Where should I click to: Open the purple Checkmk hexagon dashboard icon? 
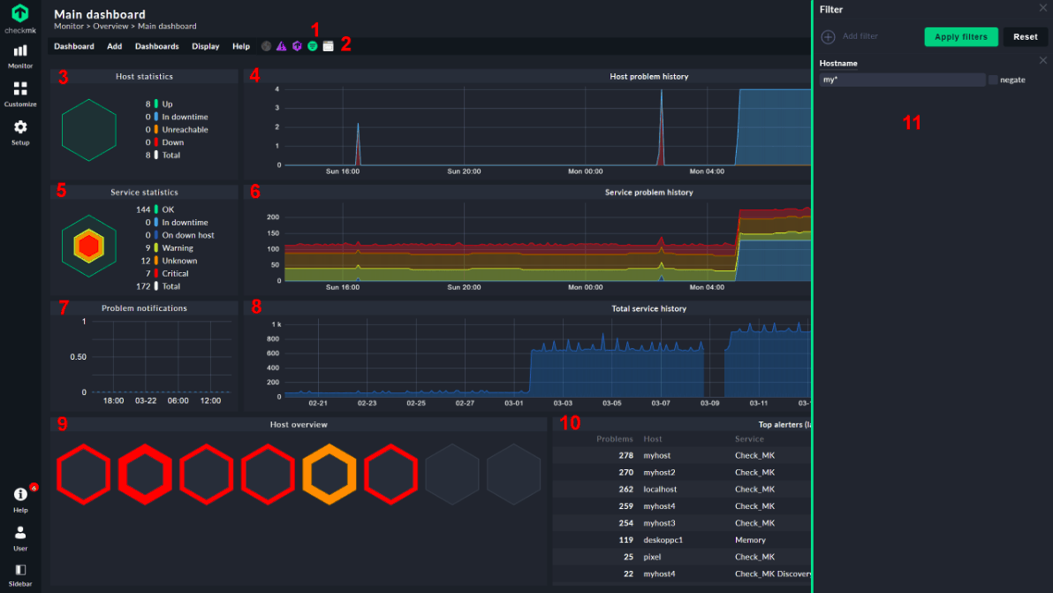coord(297,46)
